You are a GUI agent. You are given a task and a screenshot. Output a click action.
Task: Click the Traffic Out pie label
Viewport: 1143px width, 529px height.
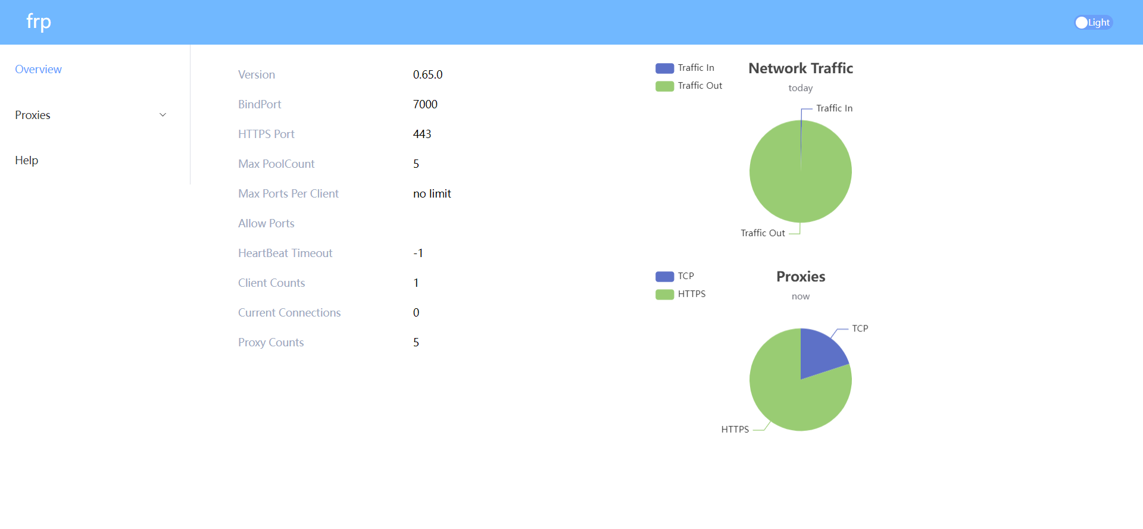tap(763, 233)
